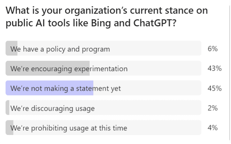Click the vertical scrollbar at right edge
231x144 pixels.
click(x=230, y=72)
